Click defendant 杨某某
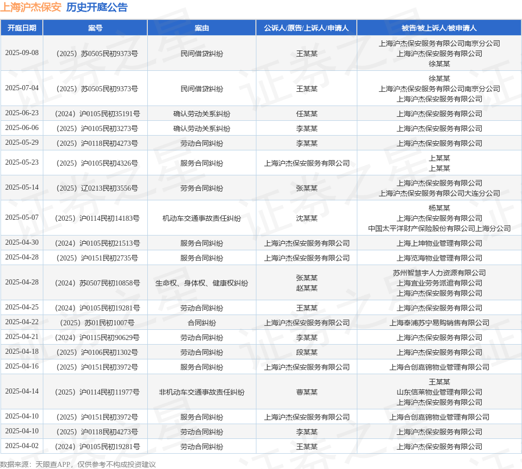The image size is (522, 469). 439,208
